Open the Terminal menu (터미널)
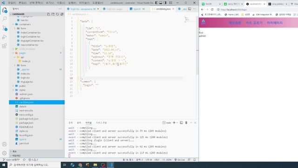The width and height of the screenshot is (298, 168). tap(84, 3)
